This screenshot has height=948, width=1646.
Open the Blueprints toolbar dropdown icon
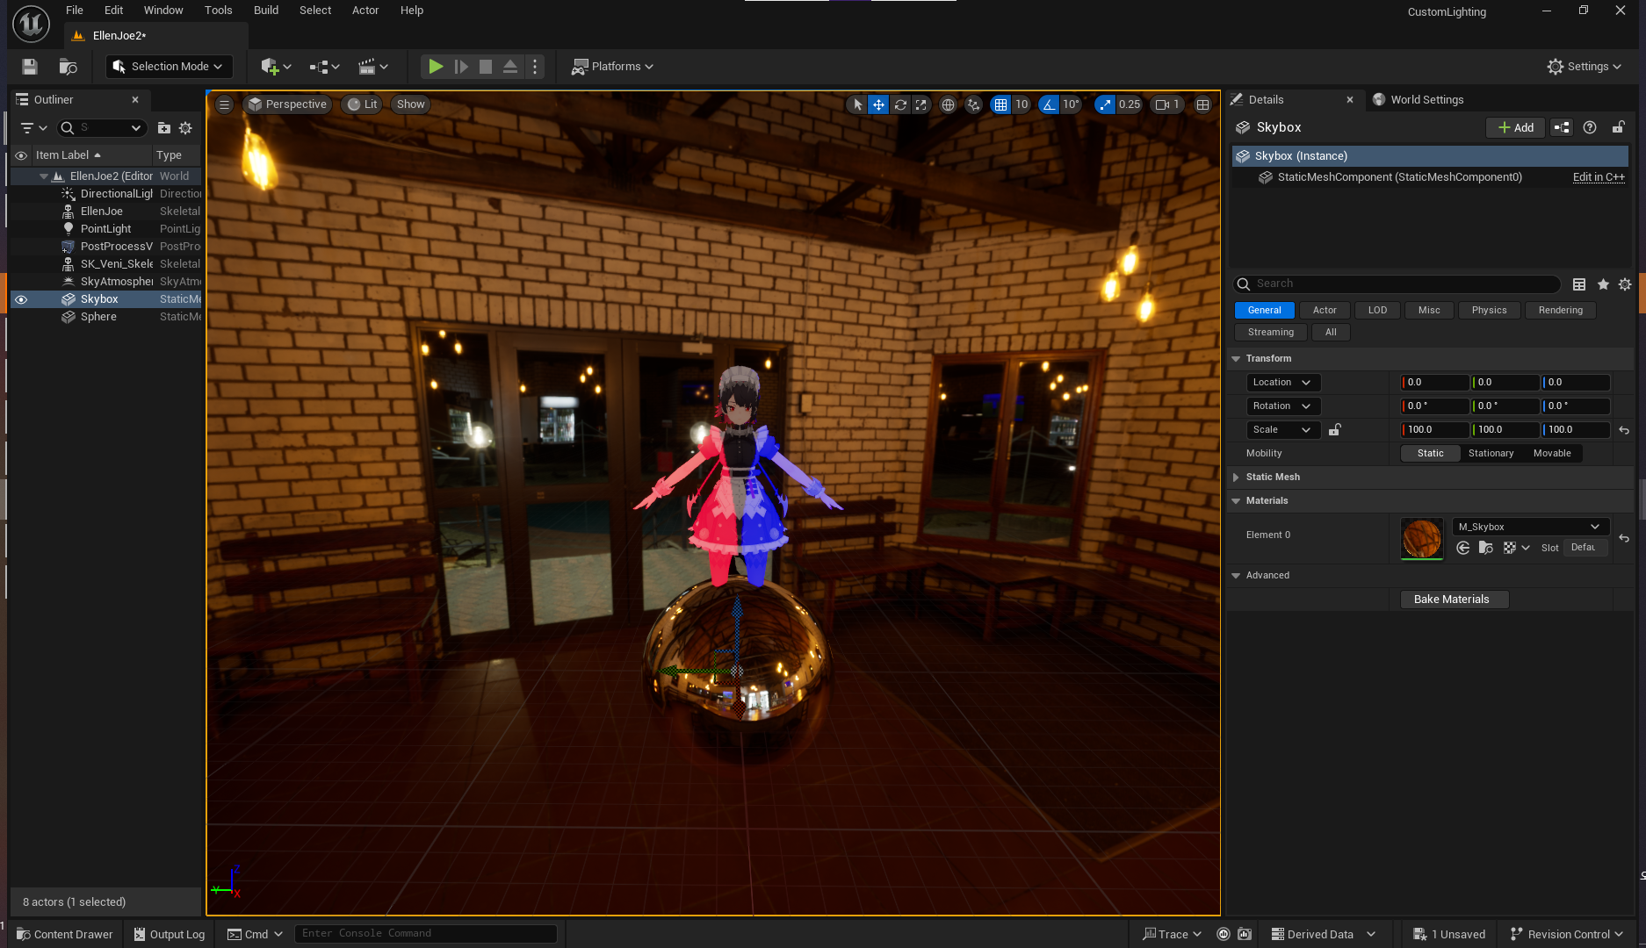[323, 67]
